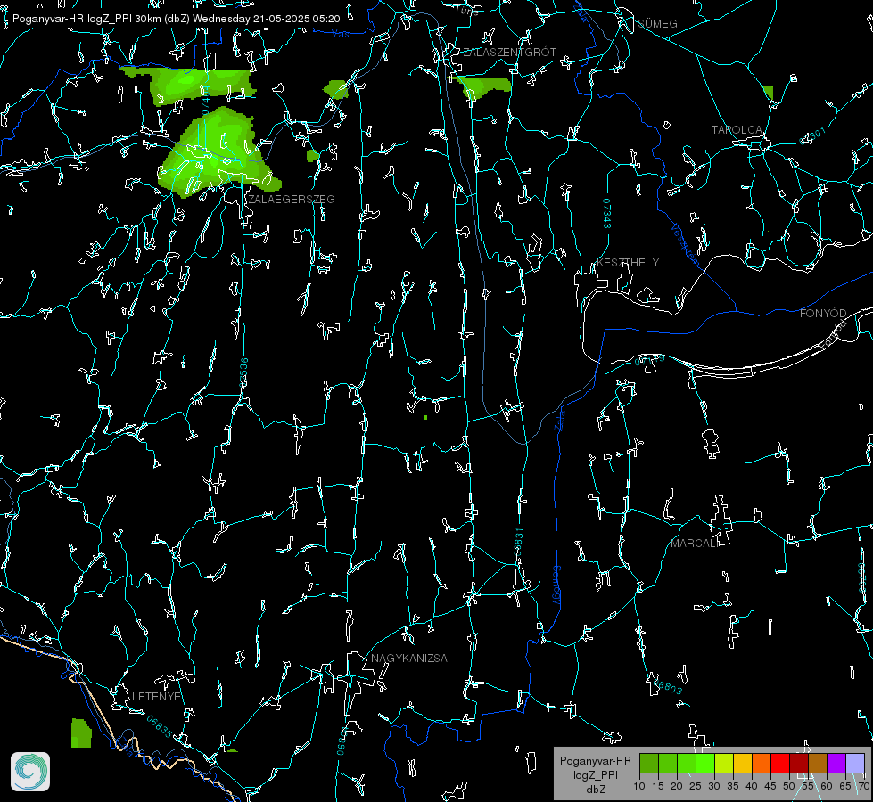Screen dimensions: 873x802
Task: Click the SÜMEG city label
Action: [x=657, y=24]
